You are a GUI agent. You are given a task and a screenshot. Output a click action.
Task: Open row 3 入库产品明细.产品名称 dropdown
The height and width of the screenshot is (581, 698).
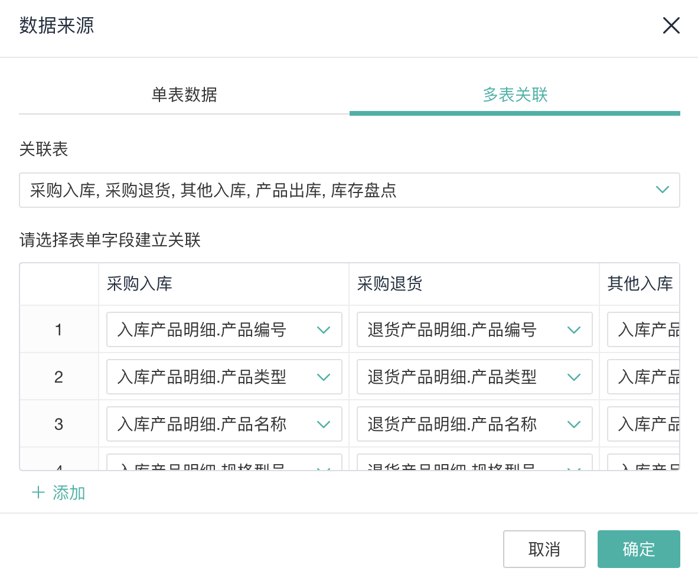[x=224, y=424]
